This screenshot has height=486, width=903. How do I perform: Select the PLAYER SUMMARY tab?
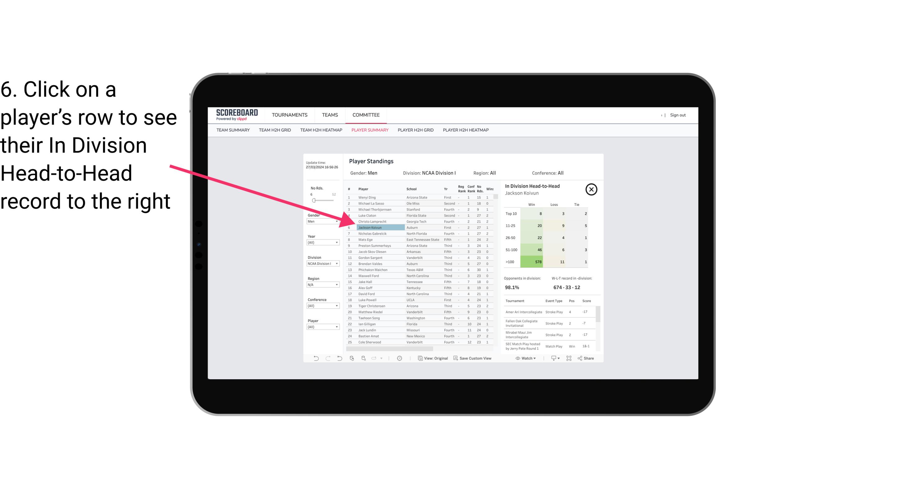[369, 130]
